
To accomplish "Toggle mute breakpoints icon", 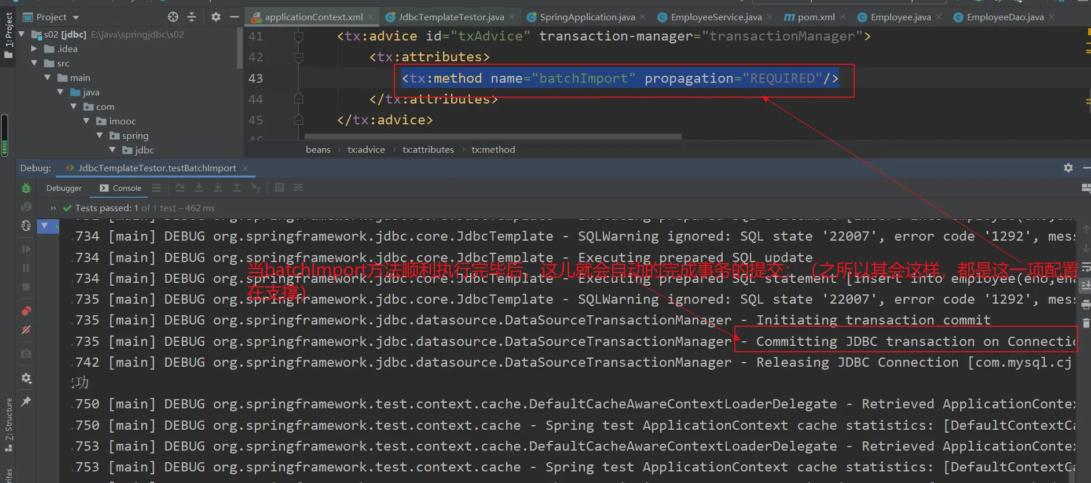I will pos(26,330).
